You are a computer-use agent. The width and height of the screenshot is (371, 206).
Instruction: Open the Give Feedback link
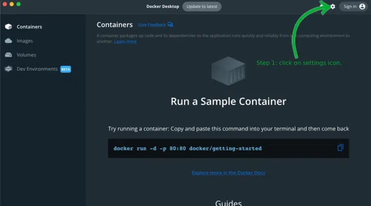pos(152,25)
